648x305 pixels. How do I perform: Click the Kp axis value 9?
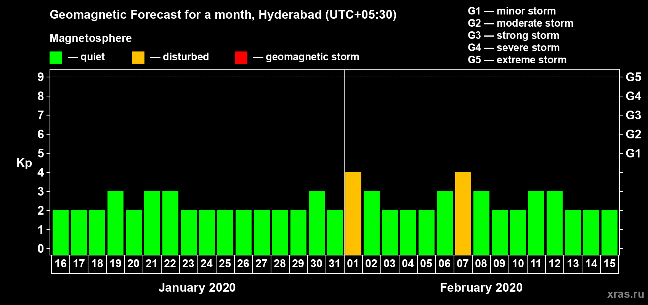41,77
